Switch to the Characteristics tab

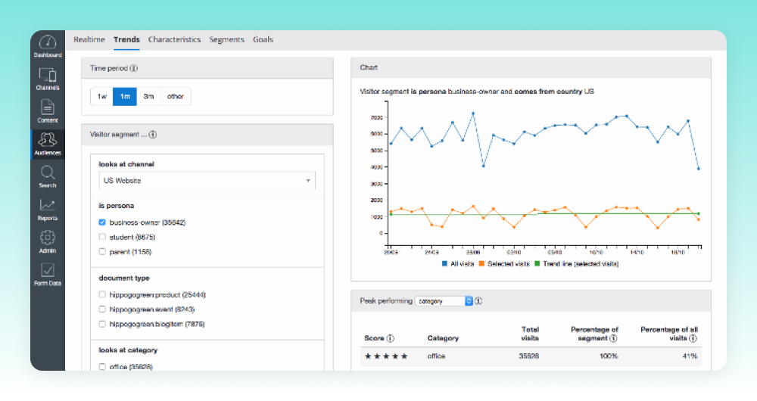174,39
